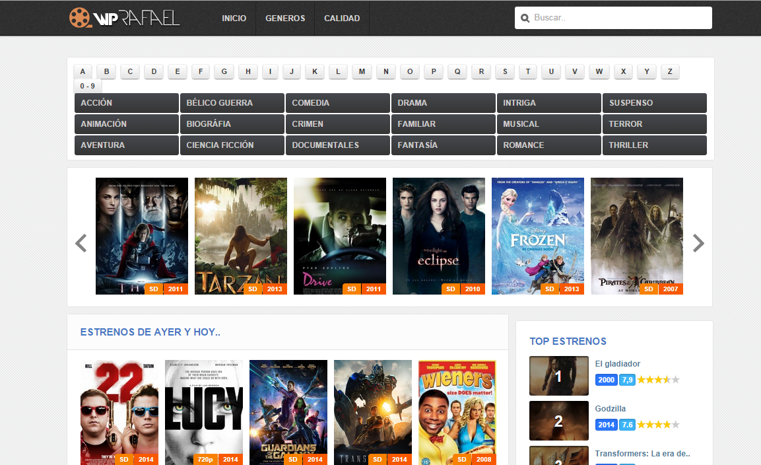This screenshot has width=761, height=465.
Task: Filter movies starting with 0 - 9
Action: tap(87, 86)
